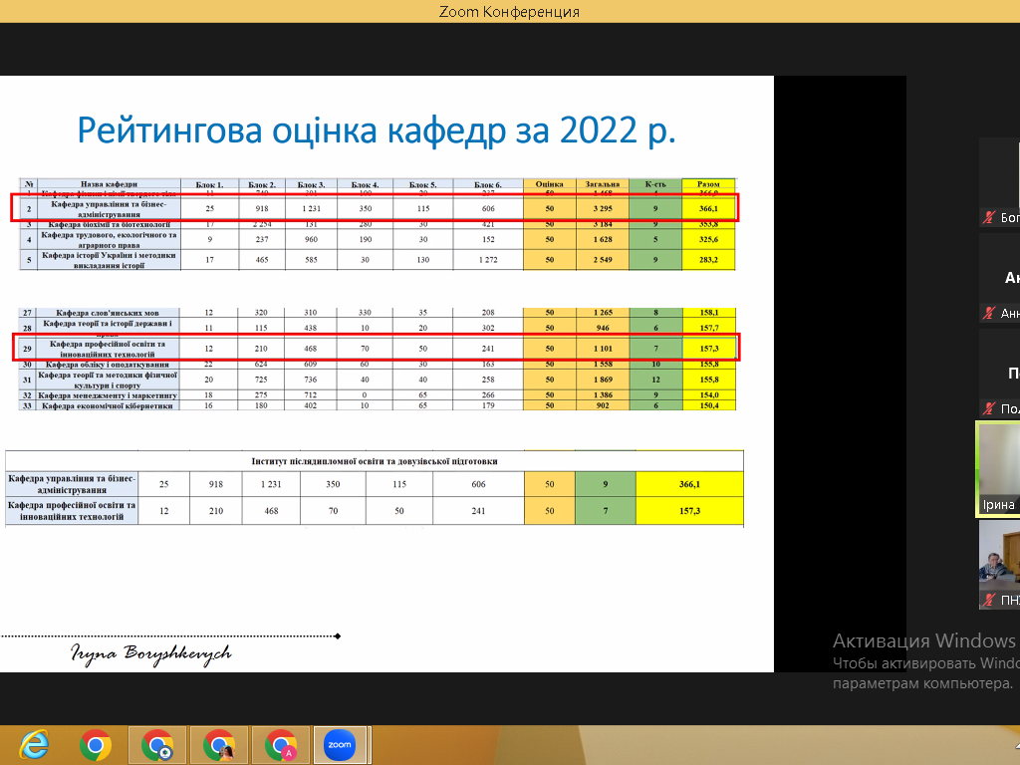Screen dimensions: 1020x765
Task: Click the Інститут післядипломної освіти table heading
Action: click(x=373, y=461)
